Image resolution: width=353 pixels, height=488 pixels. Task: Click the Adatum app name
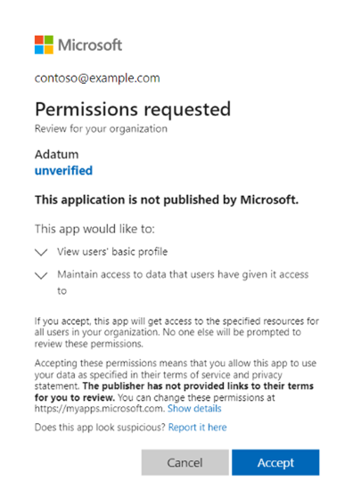coord(57,154)
